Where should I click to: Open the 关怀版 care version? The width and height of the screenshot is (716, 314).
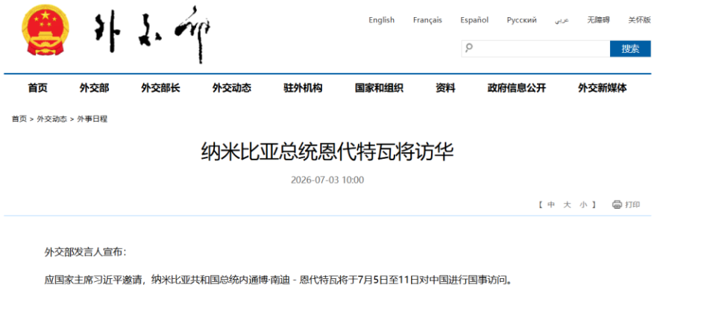[x=639, y=20]
